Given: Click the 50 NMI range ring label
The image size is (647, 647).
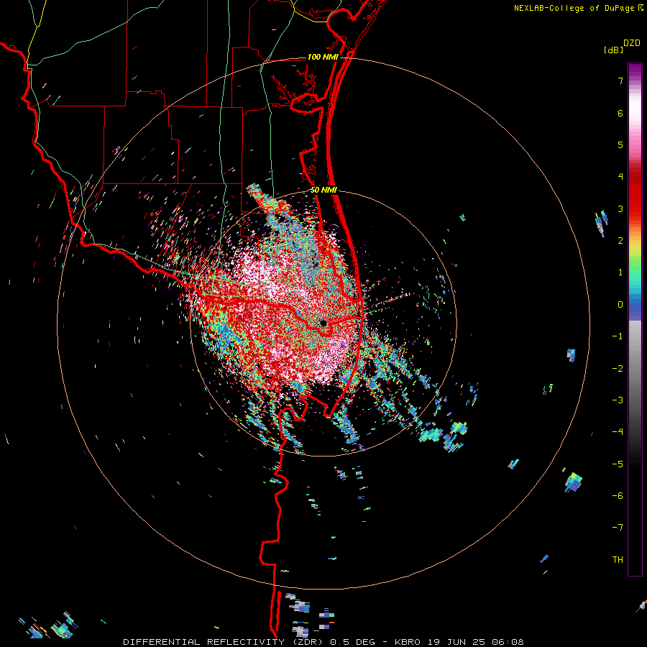Looking at the screenshot, I should [323, 190].
